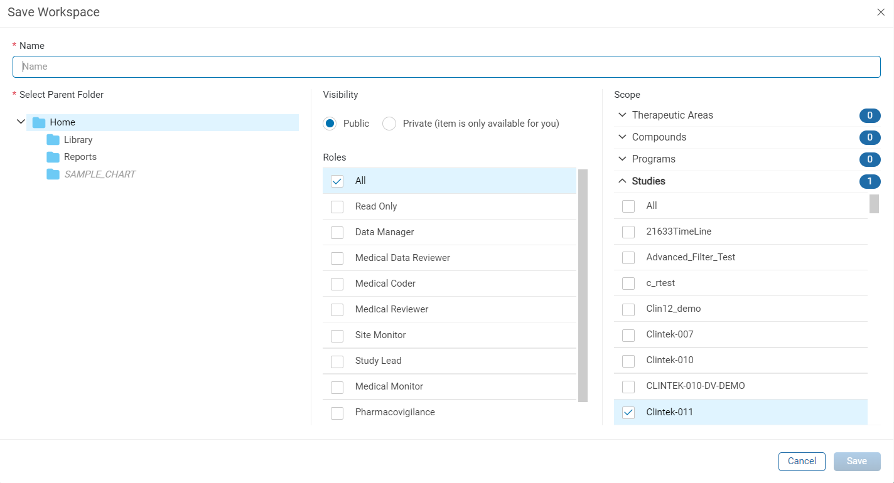Click the Therapeutic Areas count badge
The height and width of the screenshot is (483, 894).
870,115
